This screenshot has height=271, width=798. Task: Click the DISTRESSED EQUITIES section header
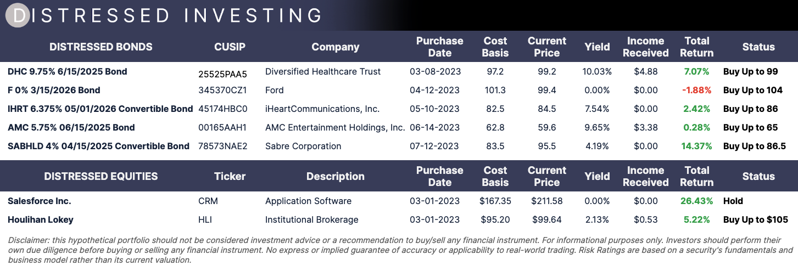click(101, 176)
